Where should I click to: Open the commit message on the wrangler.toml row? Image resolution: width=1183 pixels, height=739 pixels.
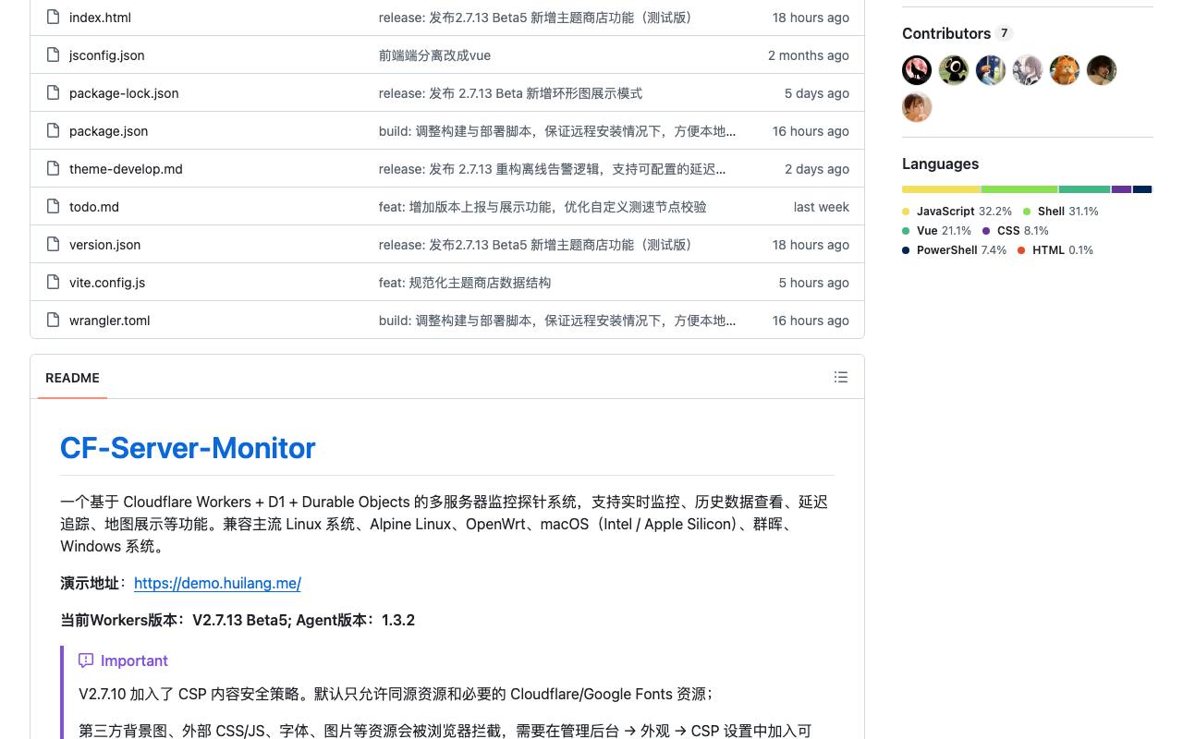(557, 321)
